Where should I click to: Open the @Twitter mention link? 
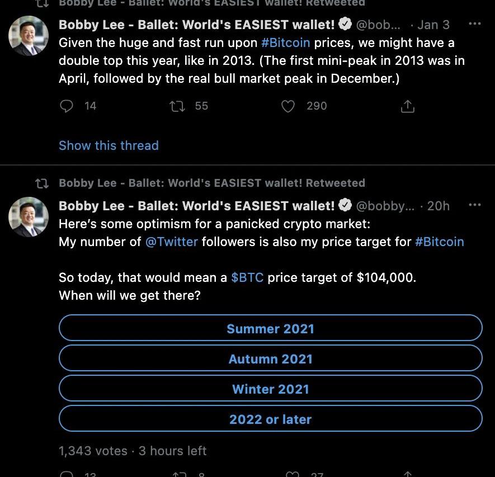[172, 242]
